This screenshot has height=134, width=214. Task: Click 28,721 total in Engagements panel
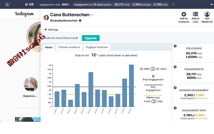click(x=194, y=74)
